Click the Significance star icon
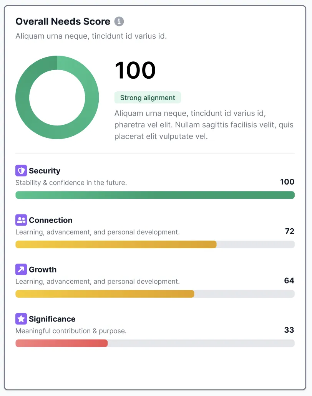Viewport: 312px width, 396px height. [x=21, y=319]
